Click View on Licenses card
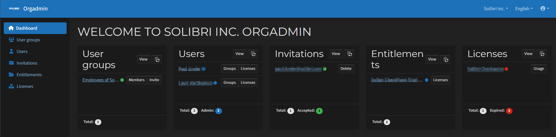This screenshot has width=556, height=137. click(528, 54)
